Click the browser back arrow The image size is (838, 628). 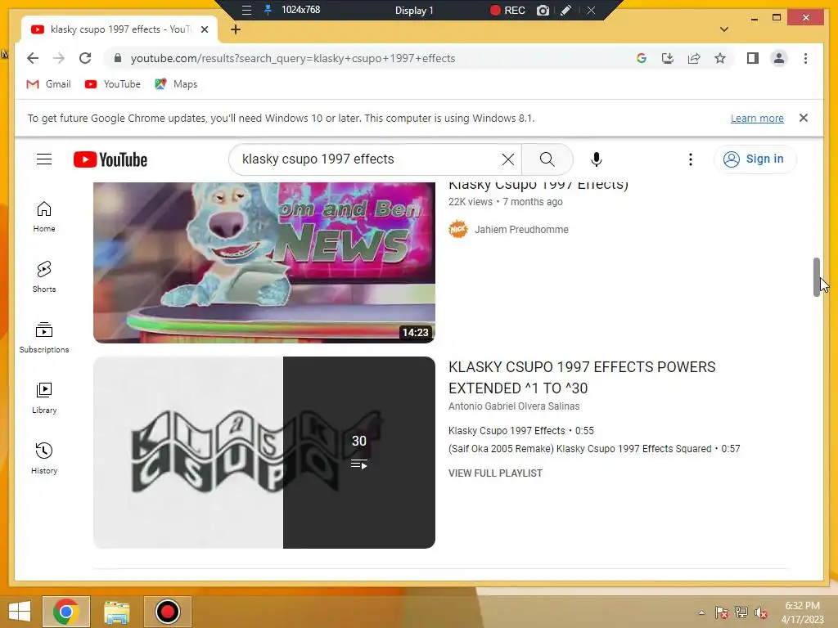click(x=33, y=58)
